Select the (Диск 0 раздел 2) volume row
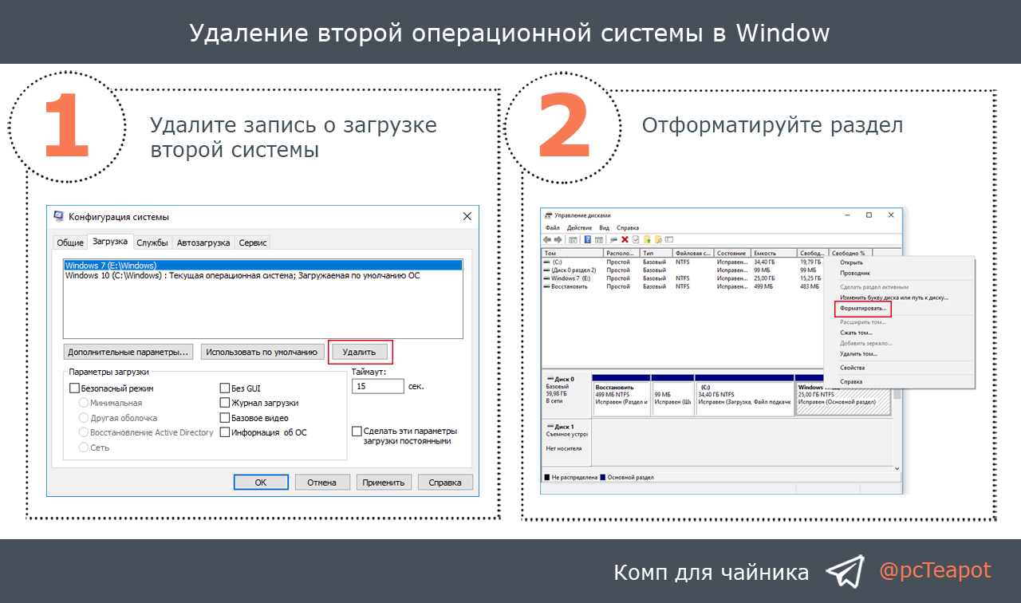The image size is (1021, 603). click(x=682, y=270)
